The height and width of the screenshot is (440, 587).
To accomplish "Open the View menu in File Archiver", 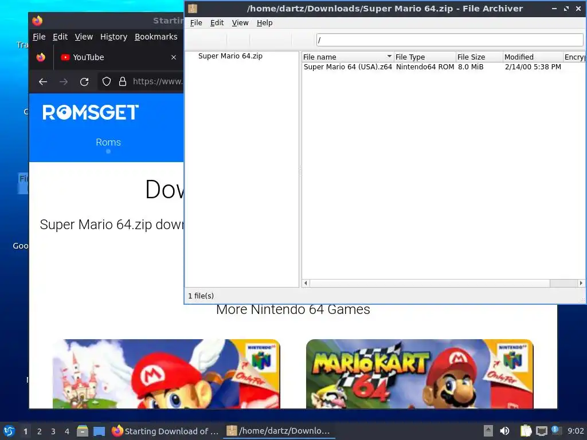I will coord(240,23).
